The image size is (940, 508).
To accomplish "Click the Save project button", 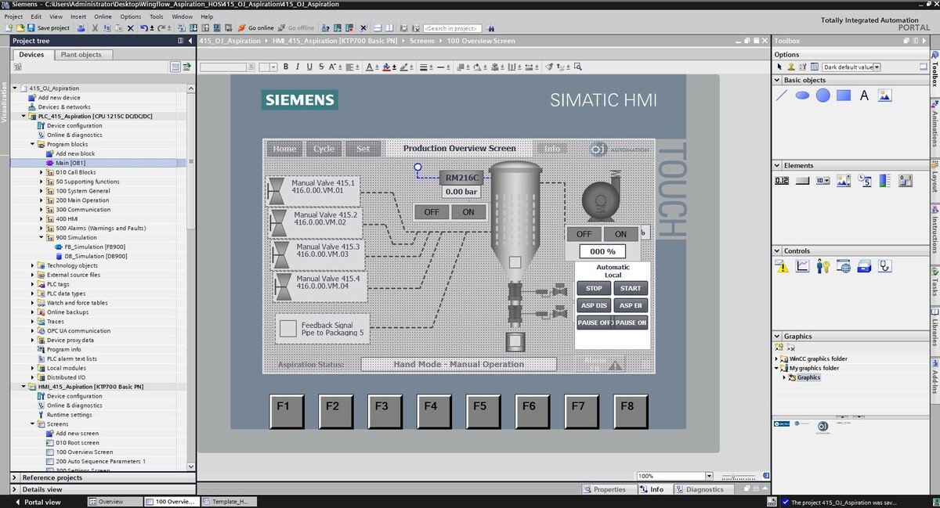I will [x=49, y=28].
